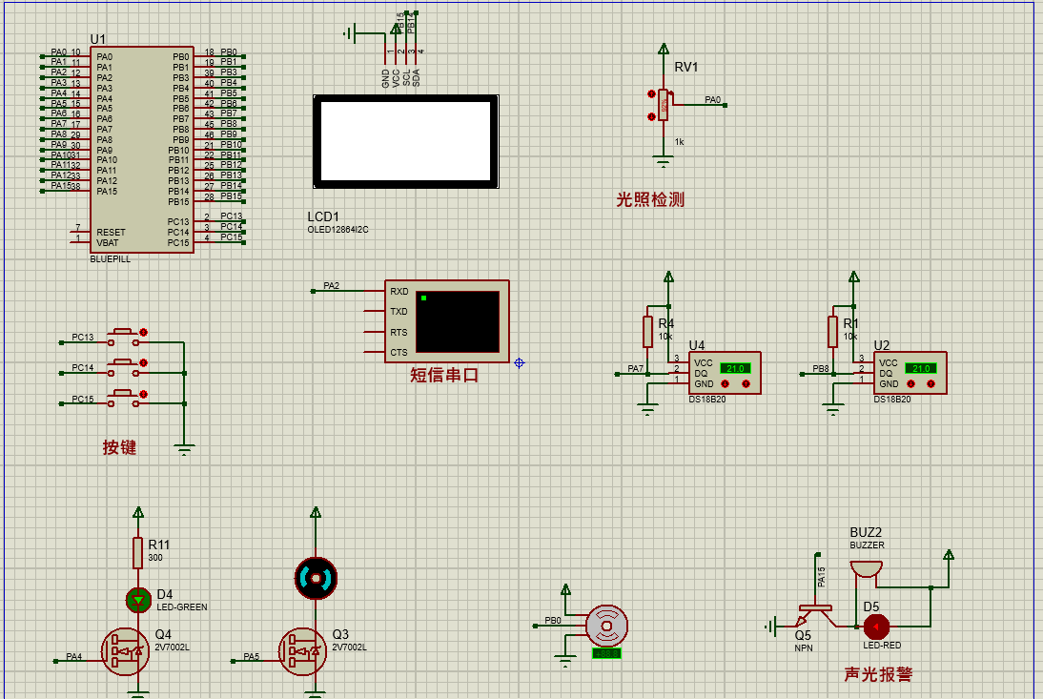Select the 声光报警 text label

pos(878,674)
